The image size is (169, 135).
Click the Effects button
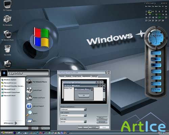[x=102, y=118]
